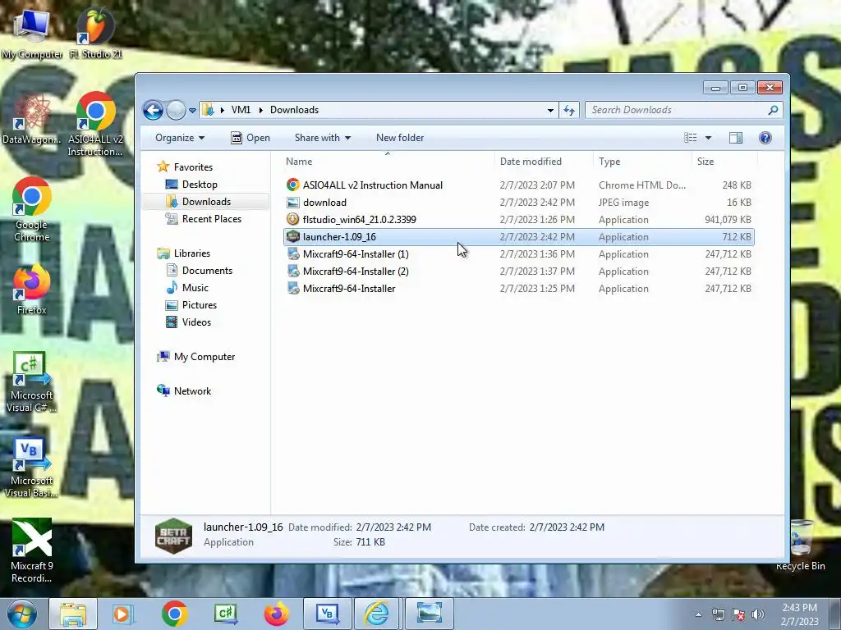The image size is (841, 630).
Task: Select Favorites in navigation pane
Action: tap(185, 167)
